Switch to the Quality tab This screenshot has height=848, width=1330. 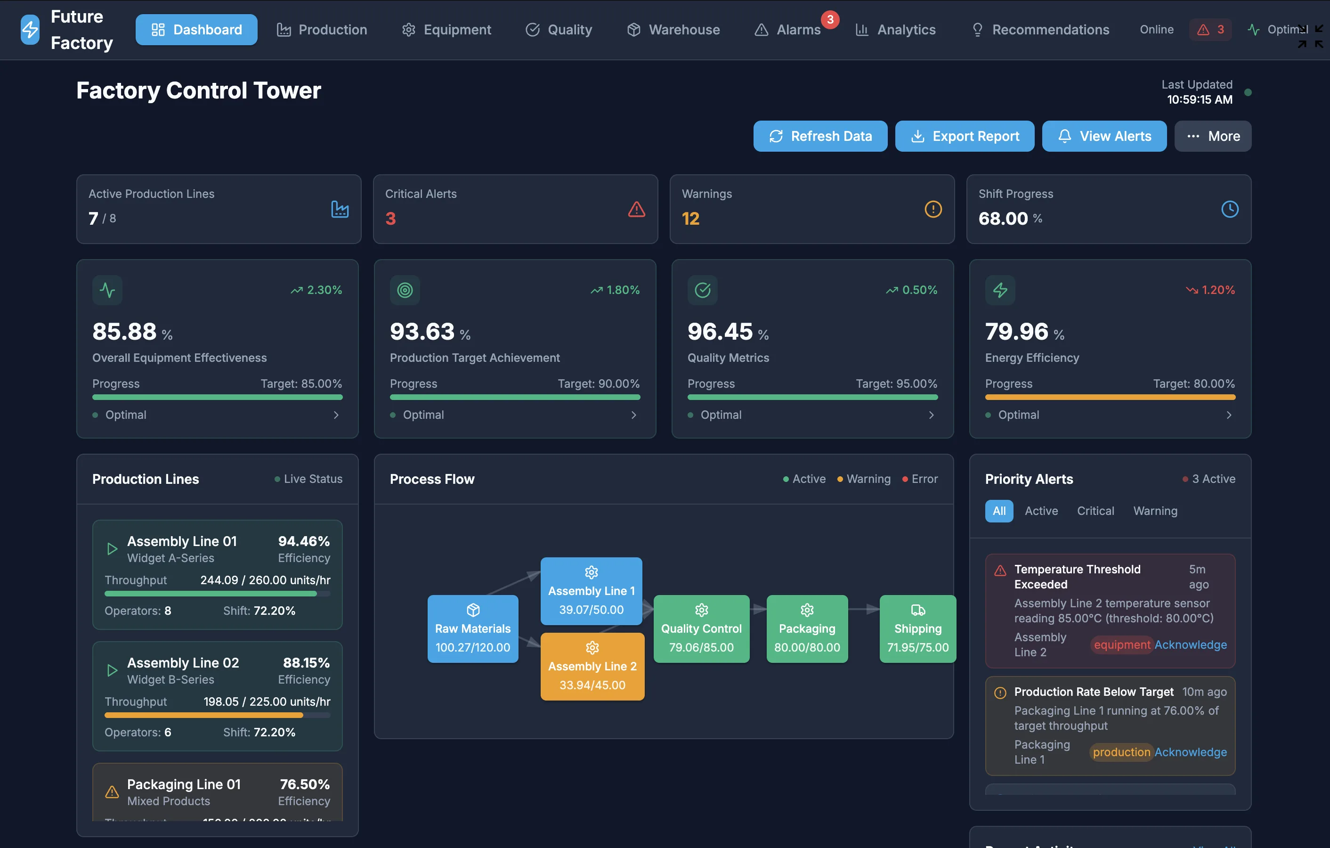(559, 30)
